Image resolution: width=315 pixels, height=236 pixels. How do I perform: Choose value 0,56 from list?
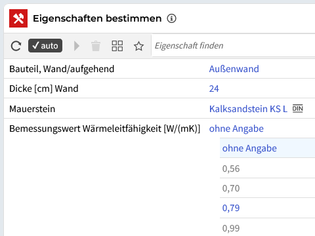tap(267, 168)
